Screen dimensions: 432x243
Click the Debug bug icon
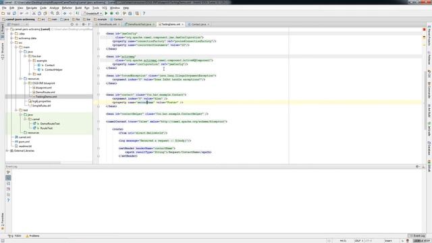click(x=111, y=13)
